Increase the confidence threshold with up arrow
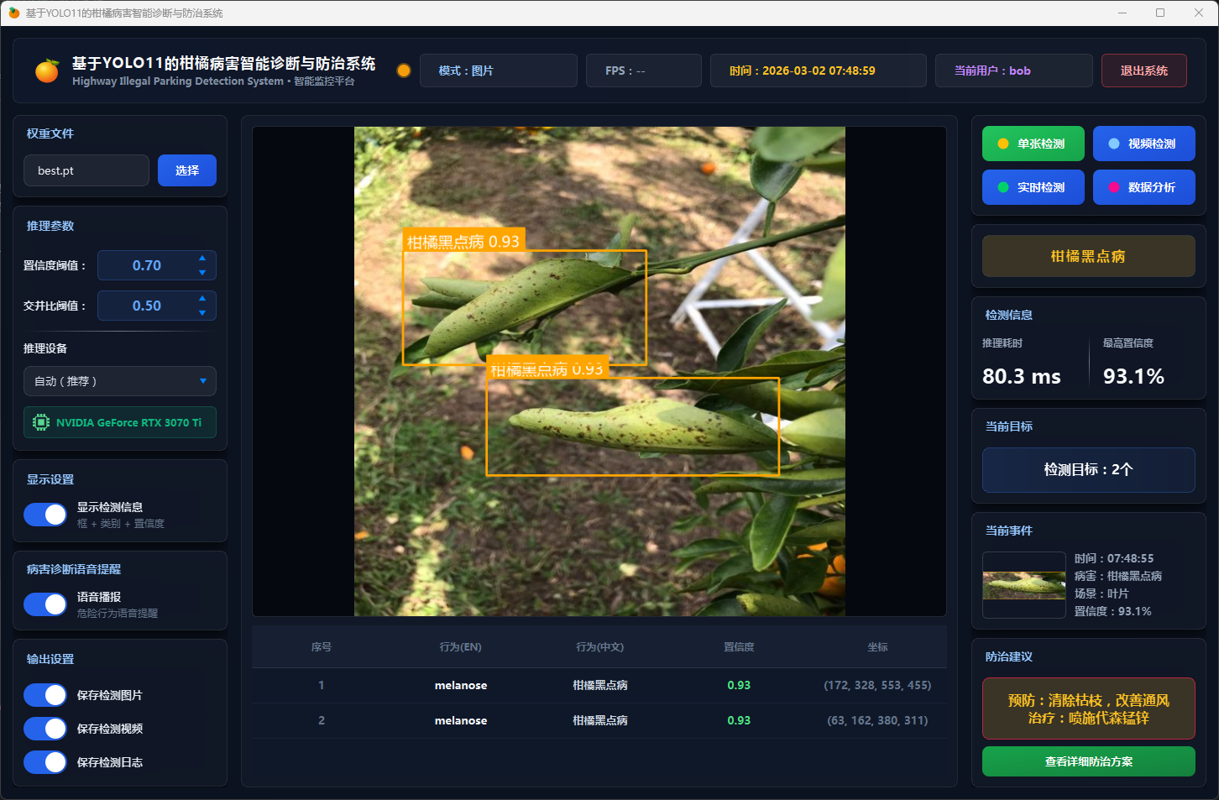 202,258
